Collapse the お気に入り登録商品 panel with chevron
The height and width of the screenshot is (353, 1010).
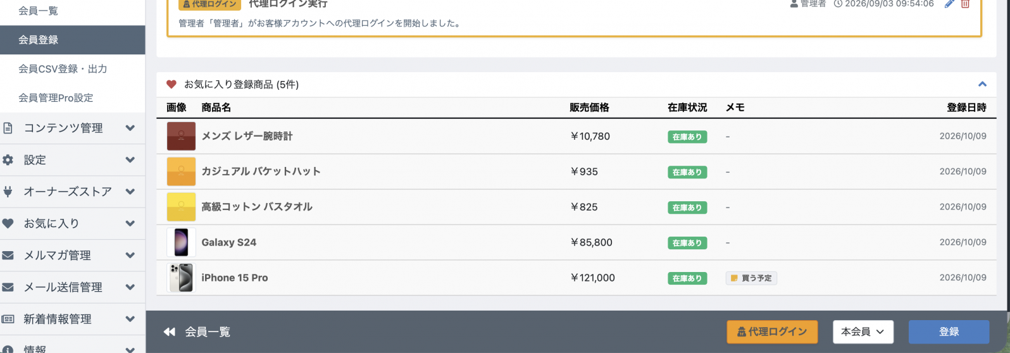coord(982,84)
